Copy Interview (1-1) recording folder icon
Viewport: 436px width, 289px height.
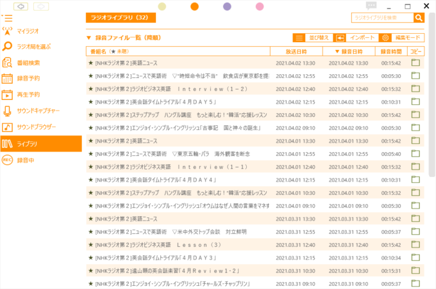415,166
